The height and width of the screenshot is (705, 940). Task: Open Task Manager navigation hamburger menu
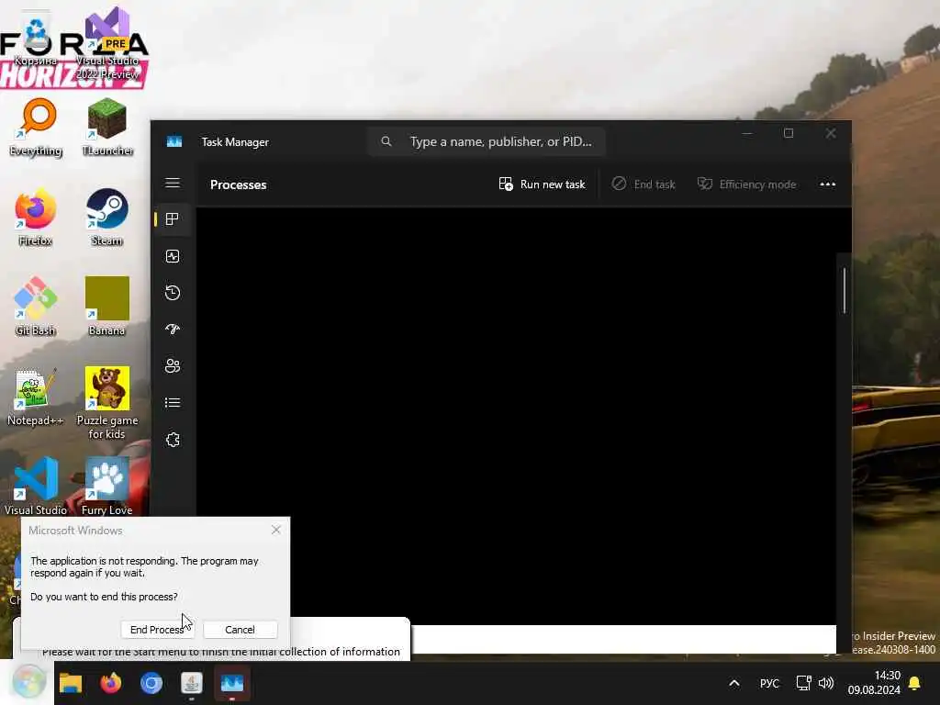coord(173,183)
